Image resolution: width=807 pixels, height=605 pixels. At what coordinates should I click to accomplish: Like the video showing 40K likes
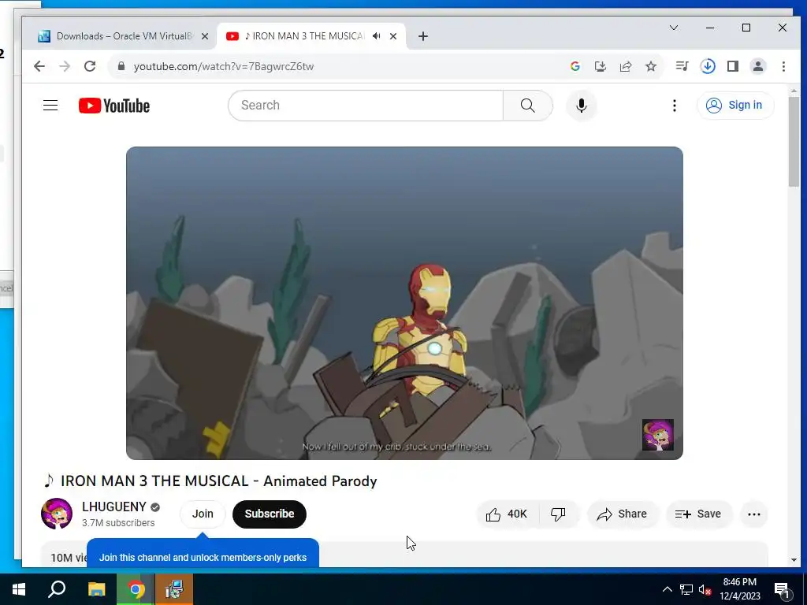pyautogui.click(x=508, y=514)
